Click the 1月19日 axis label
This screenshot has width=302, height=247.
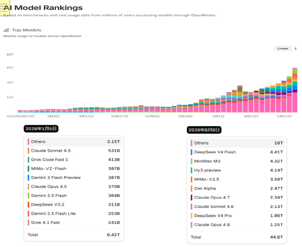185,116
